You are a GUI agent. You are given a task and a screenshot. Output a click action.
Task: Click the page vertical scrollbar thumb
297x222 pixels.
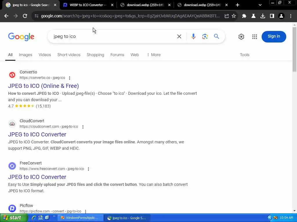(294, 49)
